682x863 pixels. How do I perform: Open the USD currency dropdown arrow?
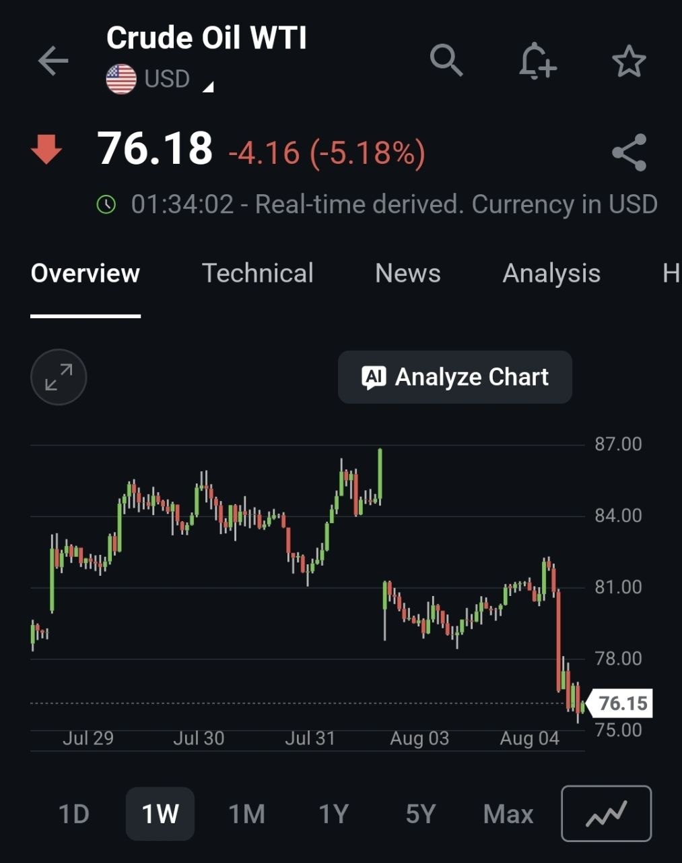click(208, 86)
